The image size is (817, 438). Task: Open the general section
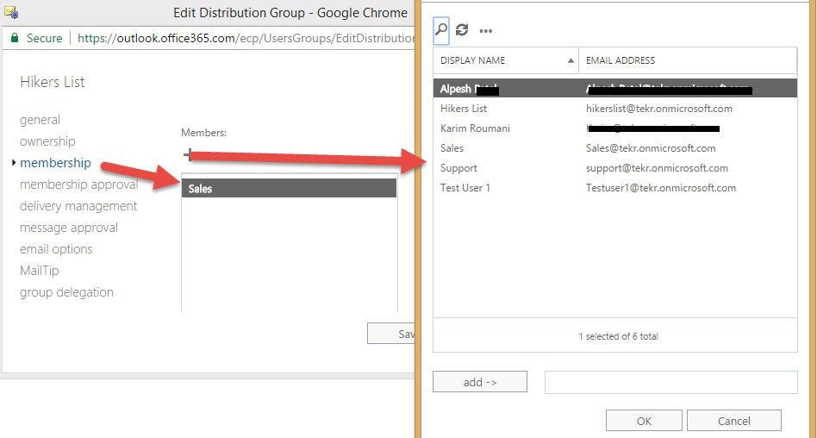(x=41, y=120)
